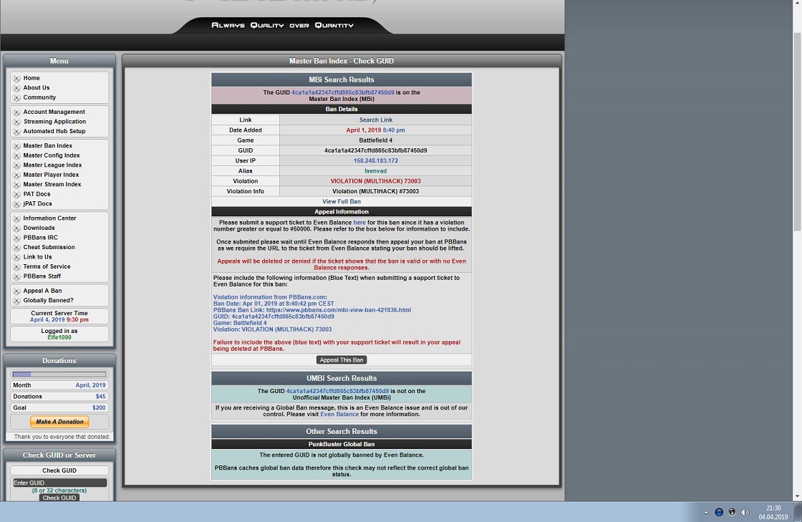The width and height of the screenshot is (802, 522).
Task: Open the Master Stream Index link
Action: pyautogui.click(x=52, y=185)
